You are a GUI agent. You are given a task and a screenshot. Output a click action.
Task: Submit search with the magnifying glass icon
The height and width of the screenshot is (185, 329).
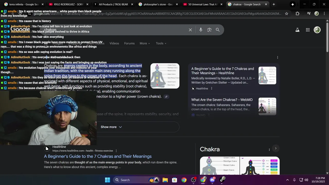(x=218, y=30)
